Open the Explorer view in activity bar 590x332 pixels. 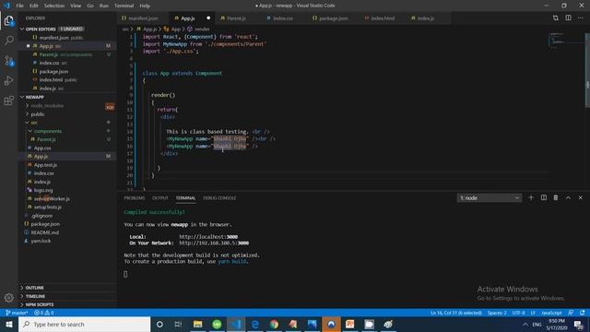click(x=8, y=20)
